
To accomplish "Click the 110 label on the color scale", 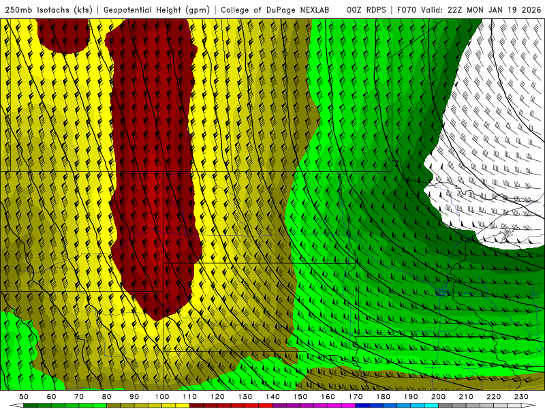I will (x=190, y=397).
